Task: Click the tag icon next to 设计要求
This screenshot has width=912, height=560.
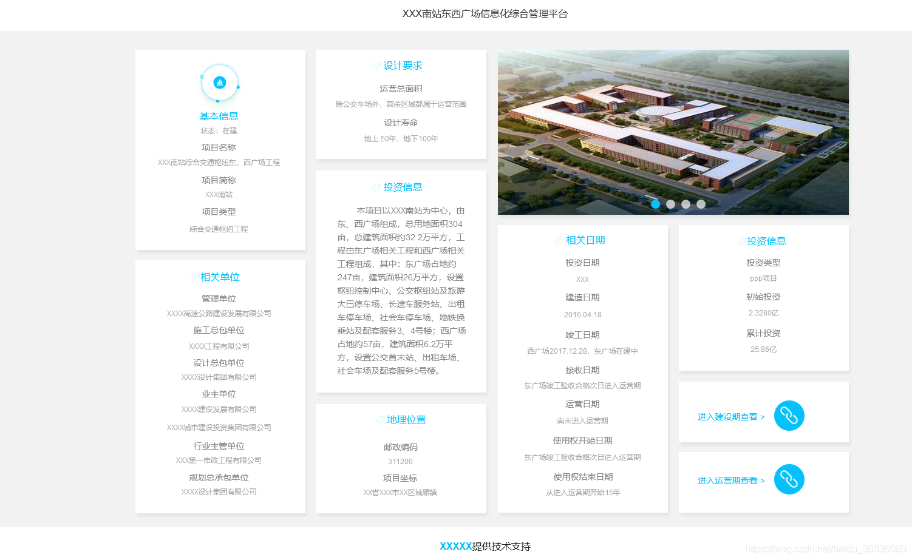Action: (x=376, y=66)
